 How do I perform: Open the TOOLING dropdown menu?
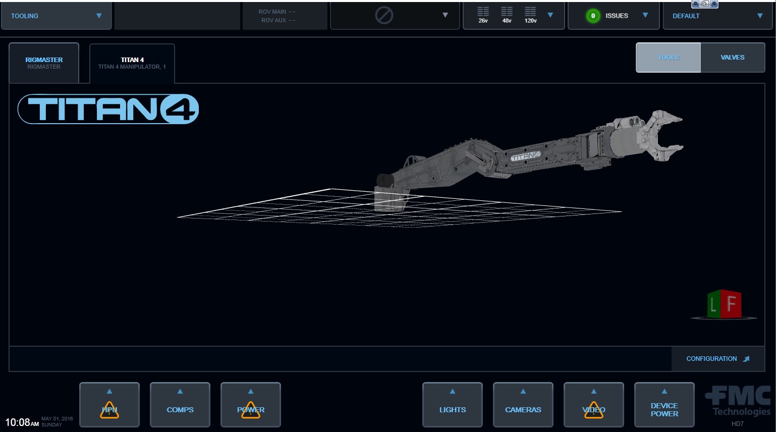pyautogui.click(x=56, y=16)
